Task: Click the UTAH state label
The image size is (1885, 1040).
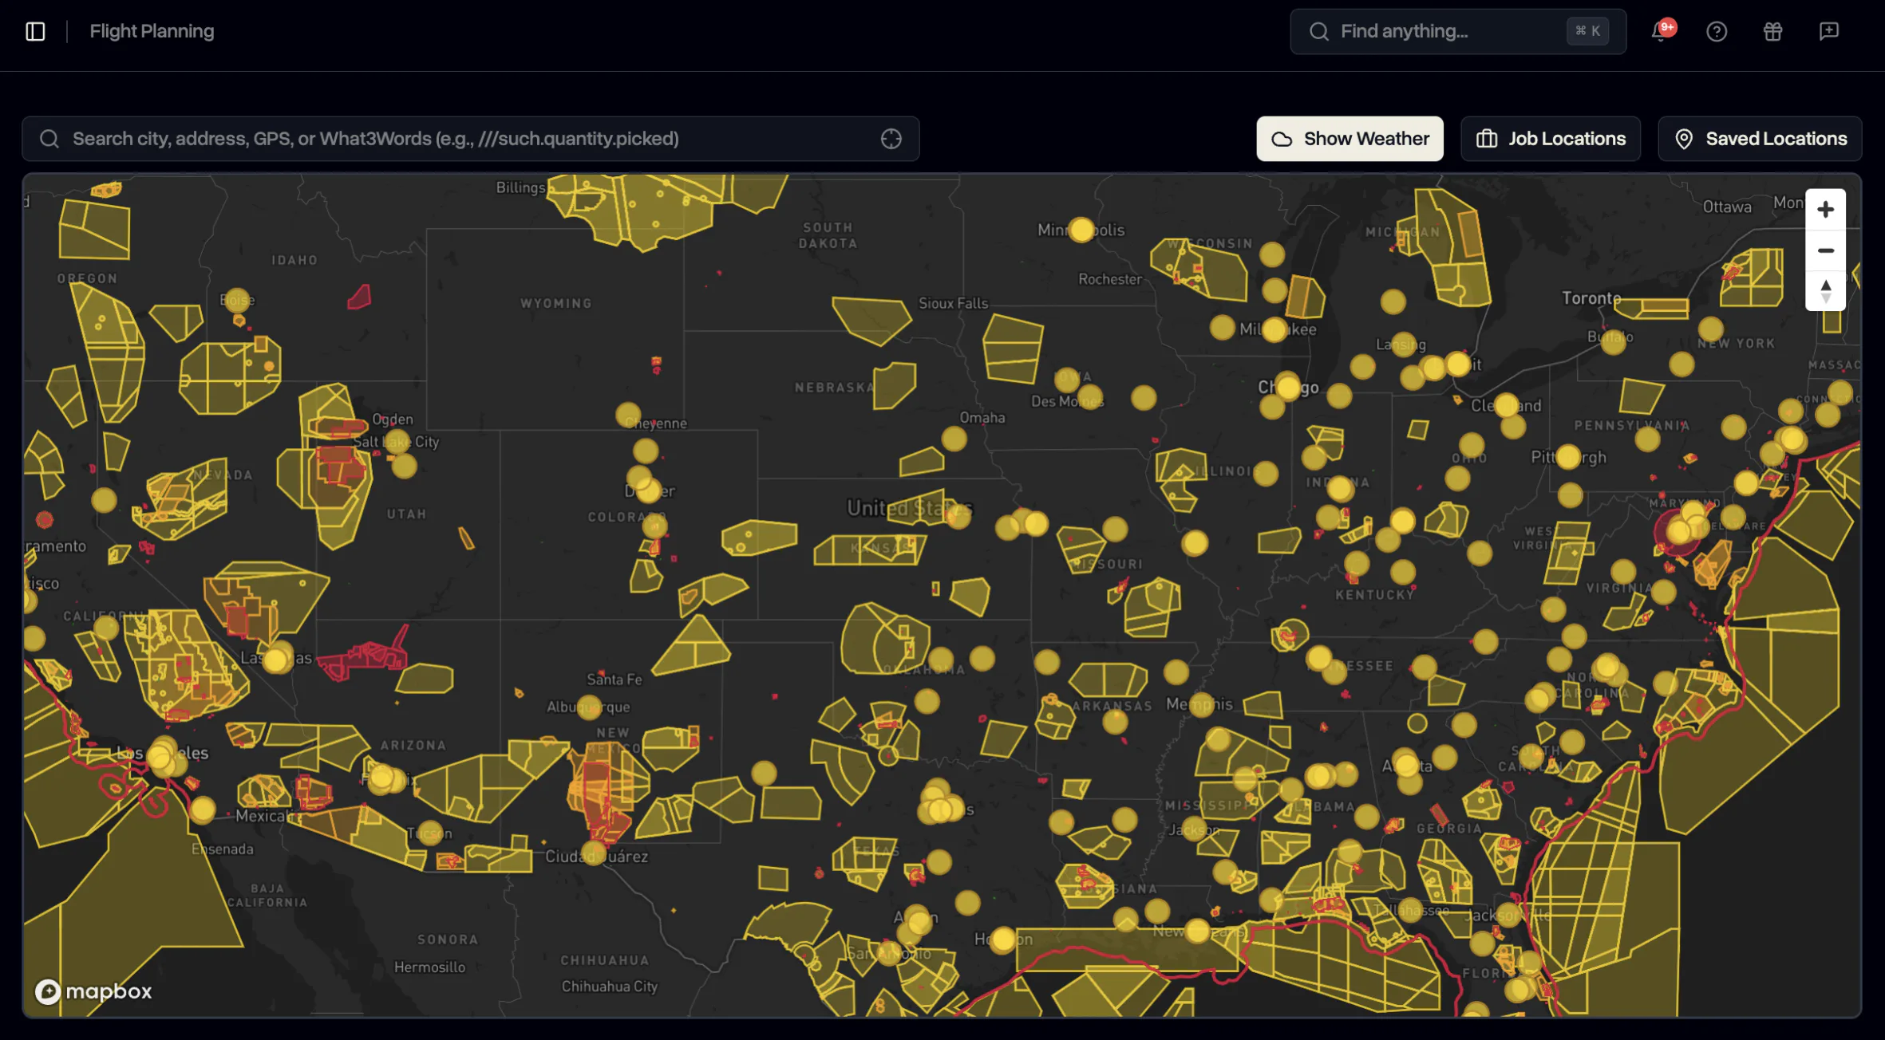Action: tap(406, 514)
